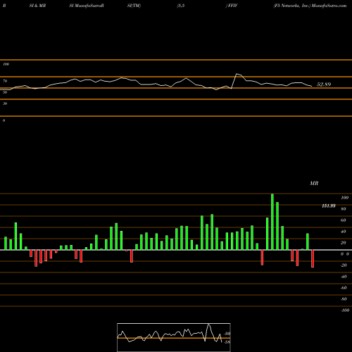The width and height of the screenshot is (352, 352).
Task: Click the RSI left axis label 50
Action: point(5,92)
